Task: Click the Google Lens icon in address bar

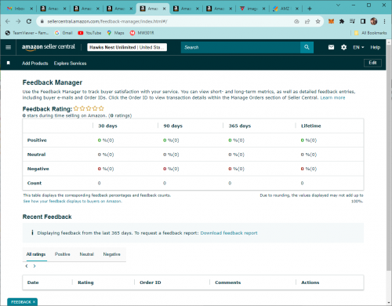Action: (296, 21)
